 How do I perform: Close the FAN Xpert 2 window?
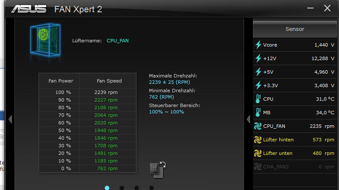pyautogui.click(x=327, y=8)
